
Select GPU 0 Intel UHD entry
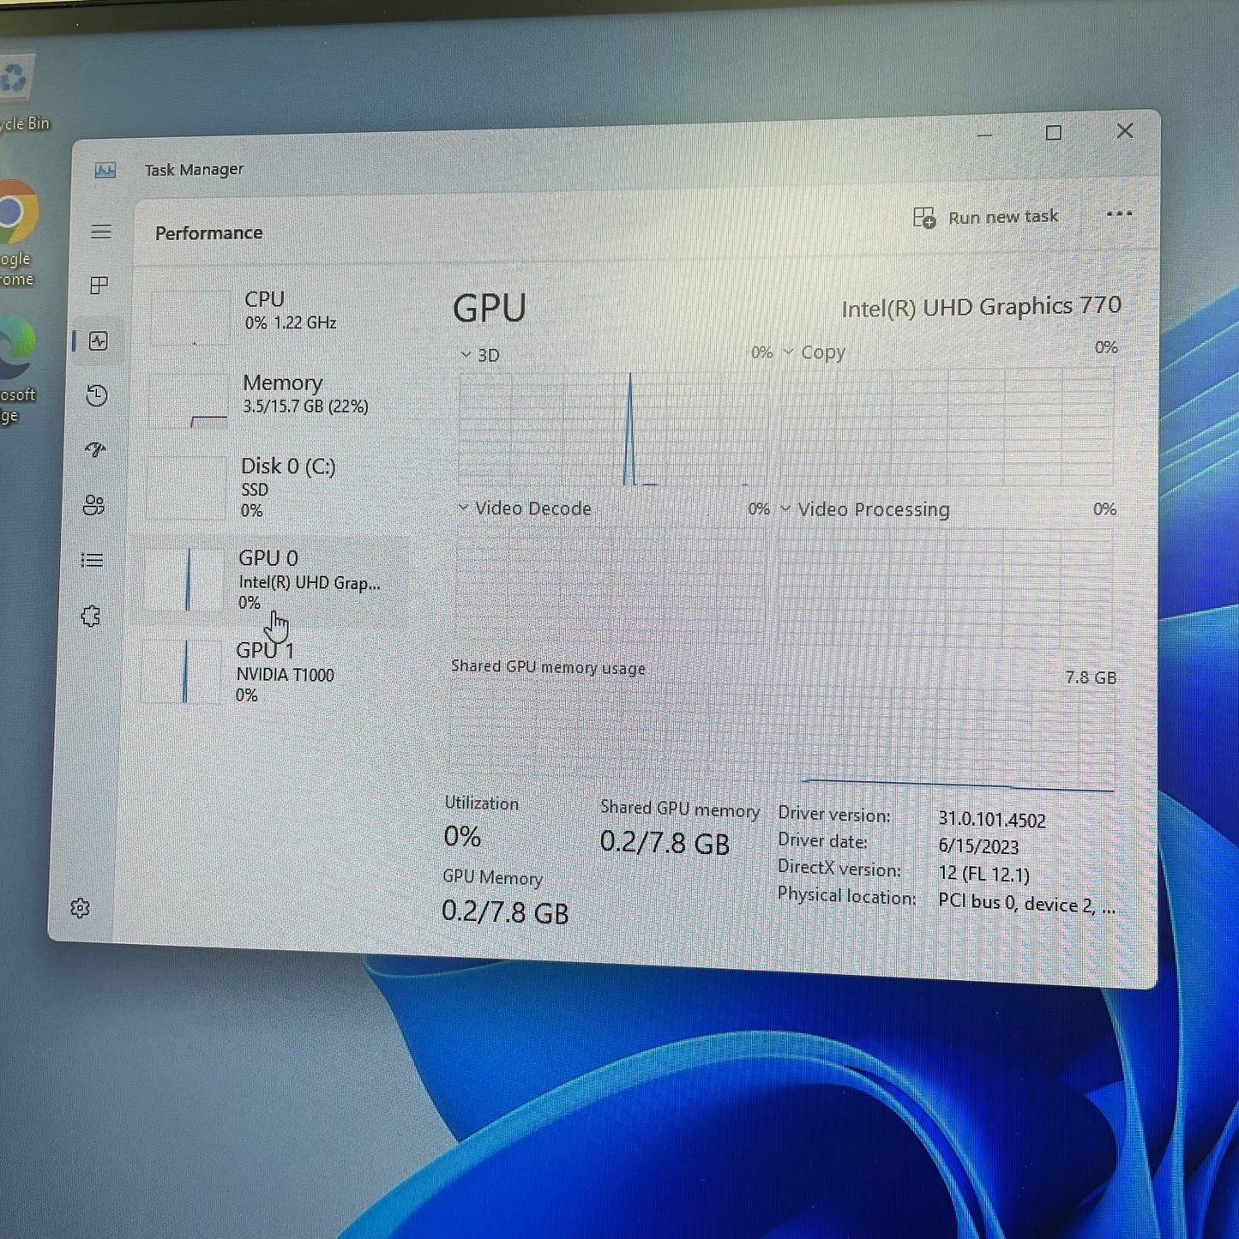[269, 580]
